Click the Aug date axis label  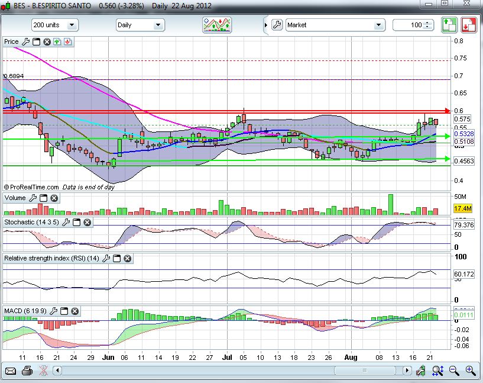[351, 358]
